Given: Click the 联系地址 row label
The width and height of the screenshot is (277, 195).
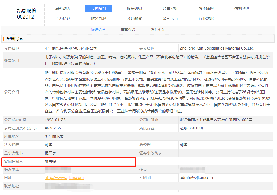Looking at the screenshot, I should point(11,186).
